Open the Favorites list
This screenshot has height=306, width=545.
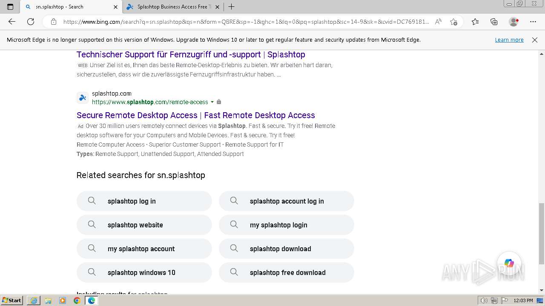(475, 22)
